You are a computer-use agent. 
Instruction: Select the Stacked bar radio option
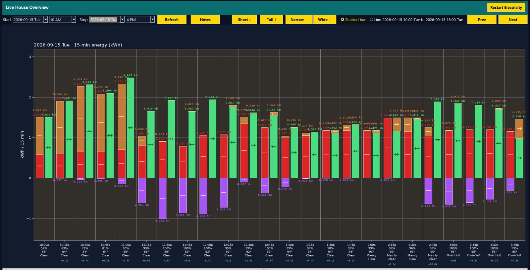click(353, 20)
